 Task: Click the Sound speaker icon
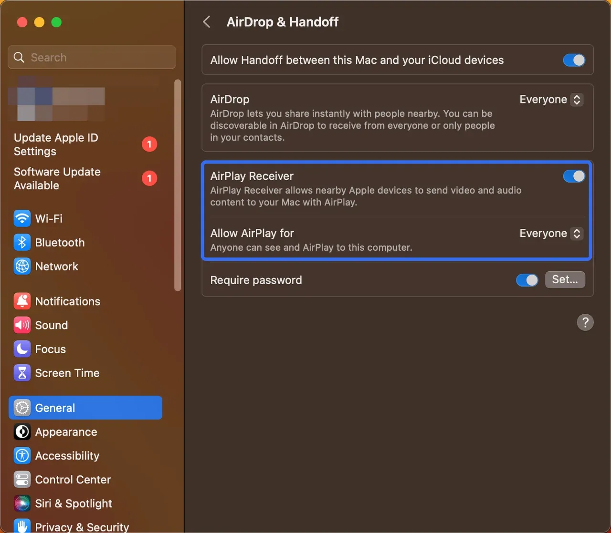coord(22,325)
